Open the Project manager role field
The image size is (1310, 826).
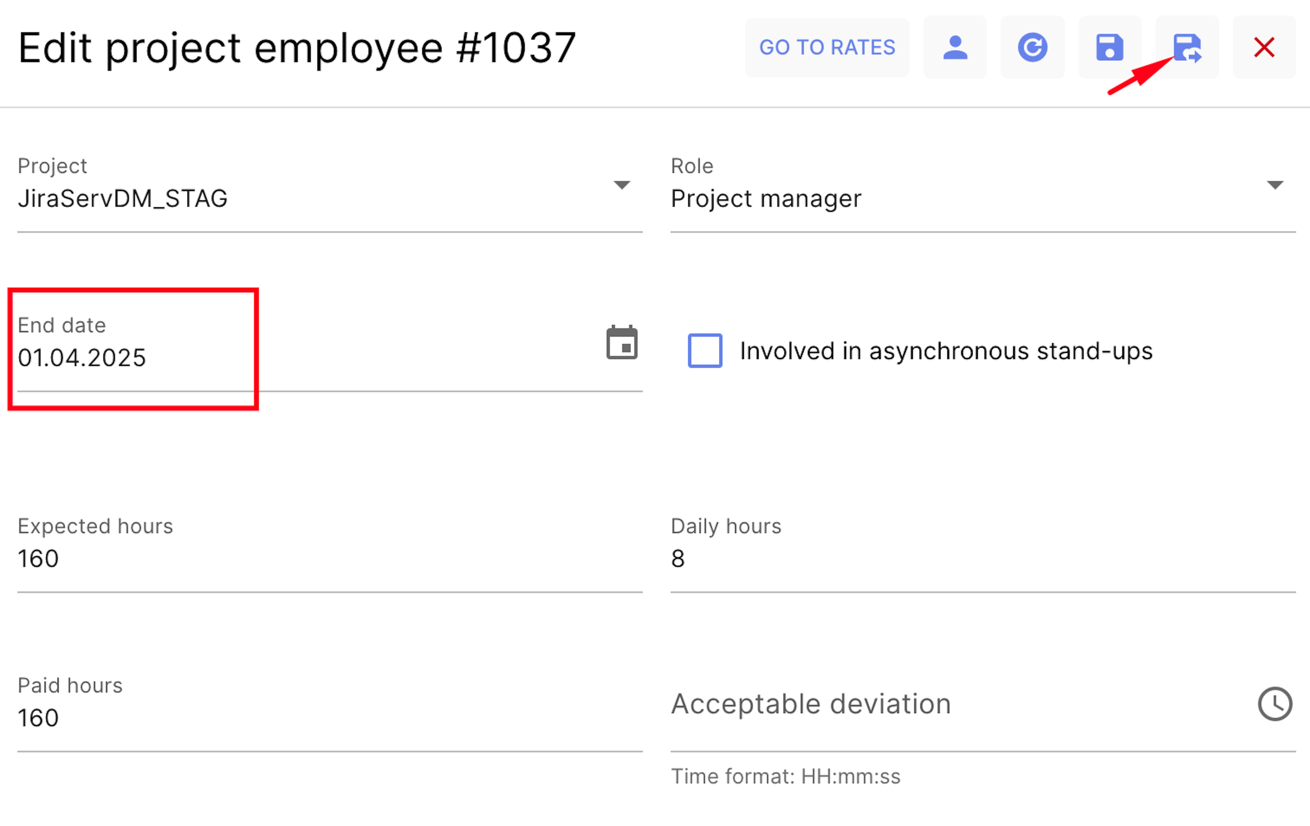[x=983, y=193]
